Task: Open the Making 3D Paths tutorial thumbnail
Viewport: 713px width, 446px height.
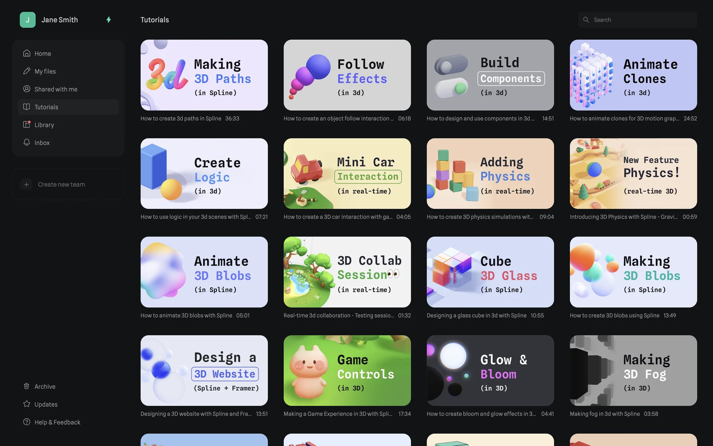Action: (204, 75)
